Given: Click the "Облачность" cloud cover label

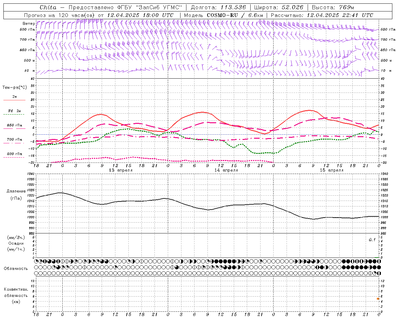Looking at the screenshot, I should click(16, 268).
